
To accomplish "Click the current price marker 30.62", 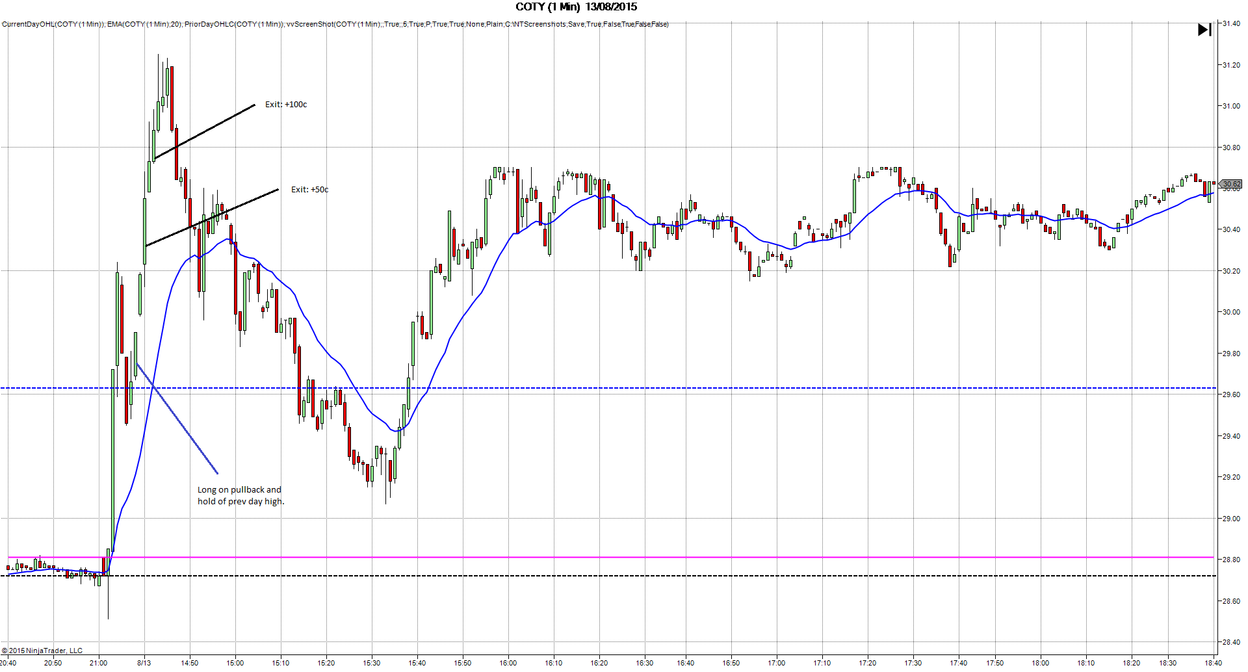I will point(1231,184).
